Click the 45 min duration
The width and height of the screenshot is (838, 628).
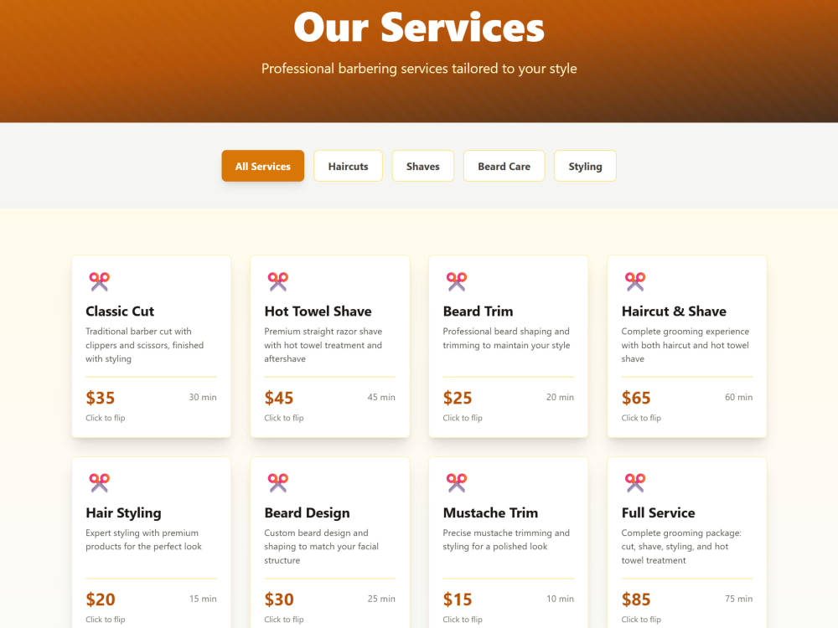381,397
